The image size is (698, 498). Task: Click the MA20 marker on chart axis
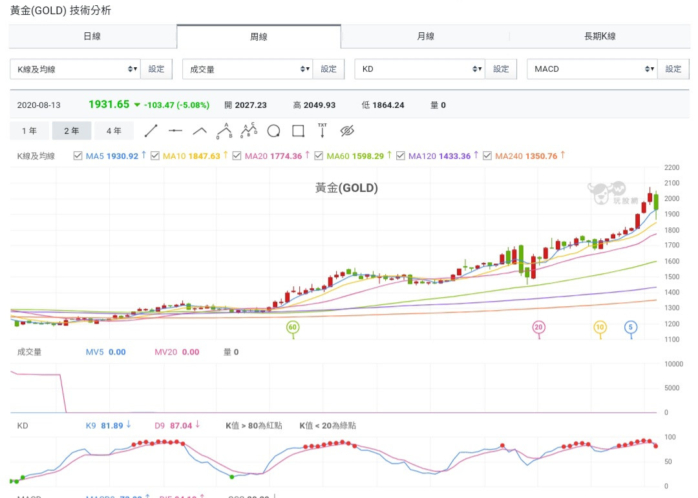(x=538, y=327)
